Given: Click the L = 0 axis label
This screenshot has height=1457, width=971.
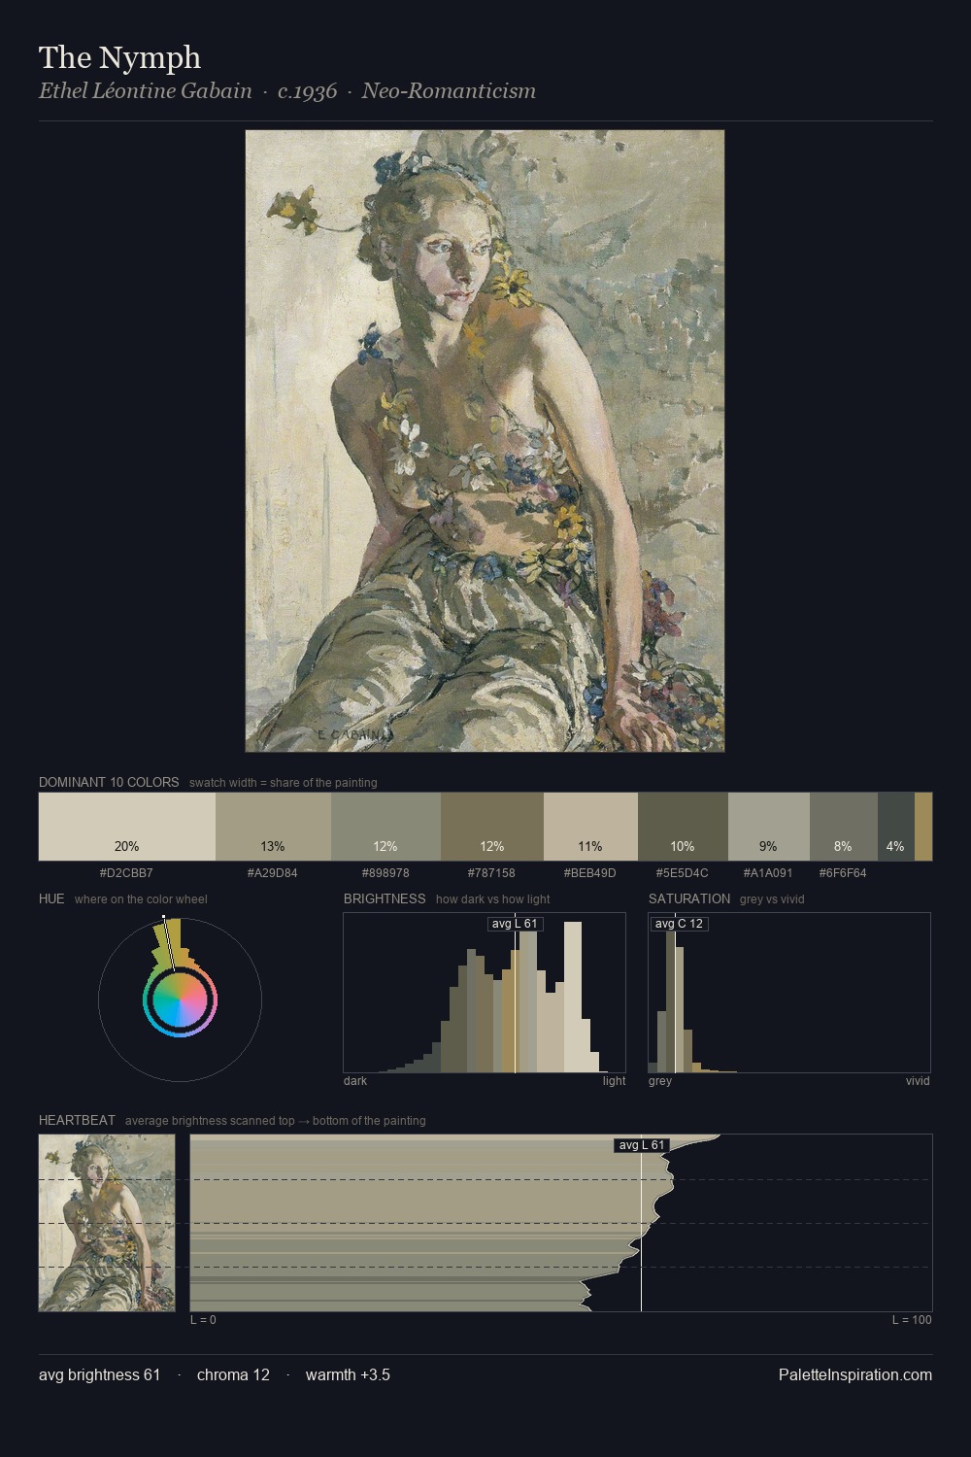Looking at the screenshot, I should tap(203, 1320).
